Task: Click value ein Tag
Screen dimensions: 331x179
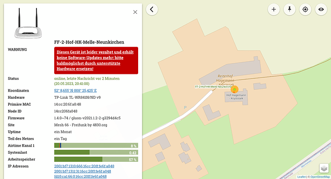Action: coord(60,138)
